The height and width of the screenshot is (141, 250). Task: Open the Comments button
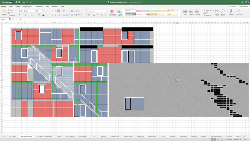click(x=243, y=6)
